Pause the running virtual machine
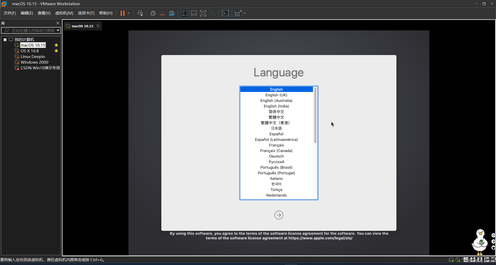Viewport: 496px width, 265px height. 122,13
